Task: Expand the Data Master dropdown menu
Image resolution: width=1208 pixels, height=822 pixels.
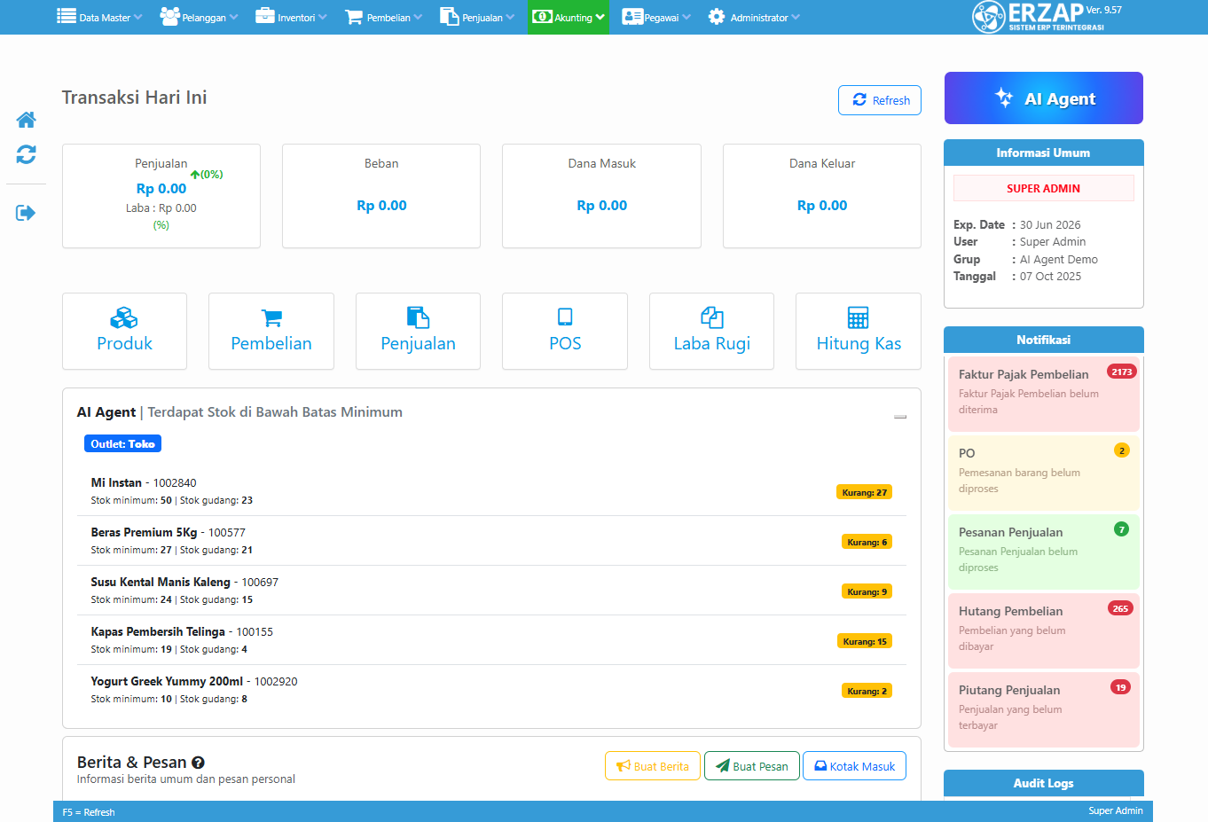Action: pyautogui.click(x=99, y=17)
